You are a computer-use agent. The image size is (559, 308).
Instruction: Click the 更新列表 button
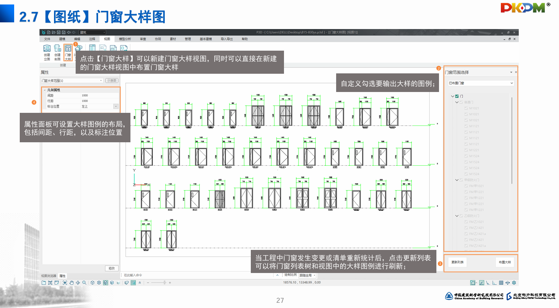pos(457,262)
